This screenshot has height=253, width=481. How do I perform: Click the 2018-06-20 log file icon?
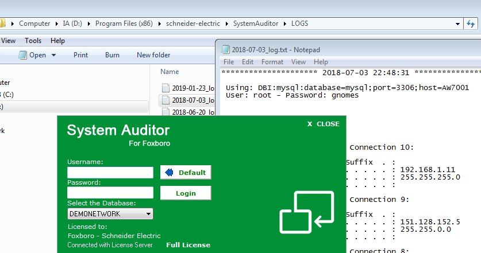(x=166, y=112)
